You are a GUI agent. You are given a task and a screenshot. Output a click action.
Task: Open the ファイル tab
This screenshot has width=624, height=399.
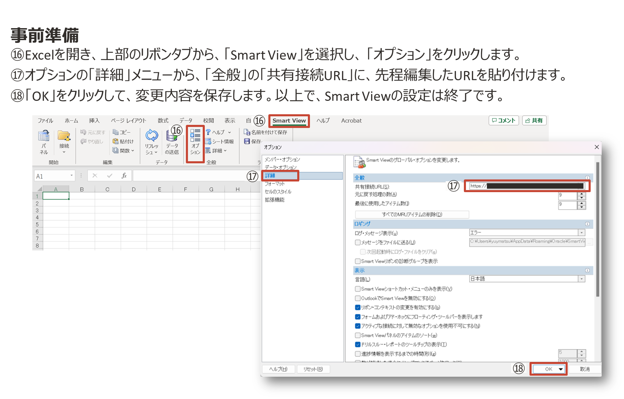[45, 121]
